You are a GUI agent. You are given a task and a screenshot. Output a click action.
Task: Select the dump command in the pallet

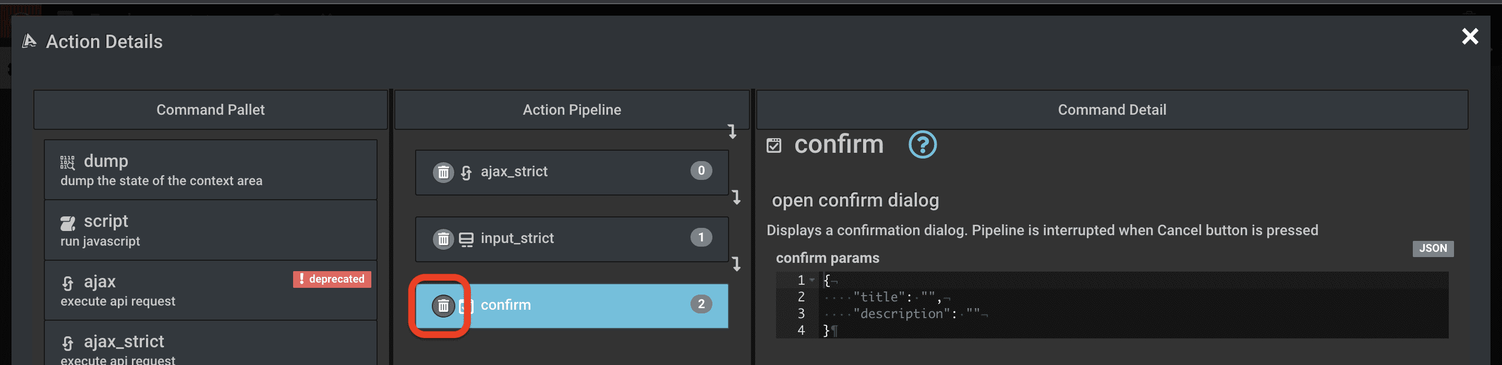coord(211,169)
